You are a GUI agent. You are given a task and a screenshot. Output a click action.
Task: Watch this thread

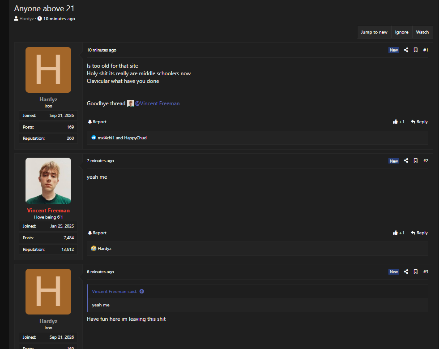pos(422,32)
